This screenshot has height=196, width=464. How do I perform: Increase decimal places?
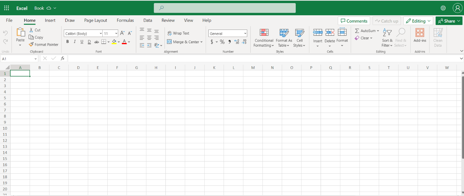coord(237,42)
